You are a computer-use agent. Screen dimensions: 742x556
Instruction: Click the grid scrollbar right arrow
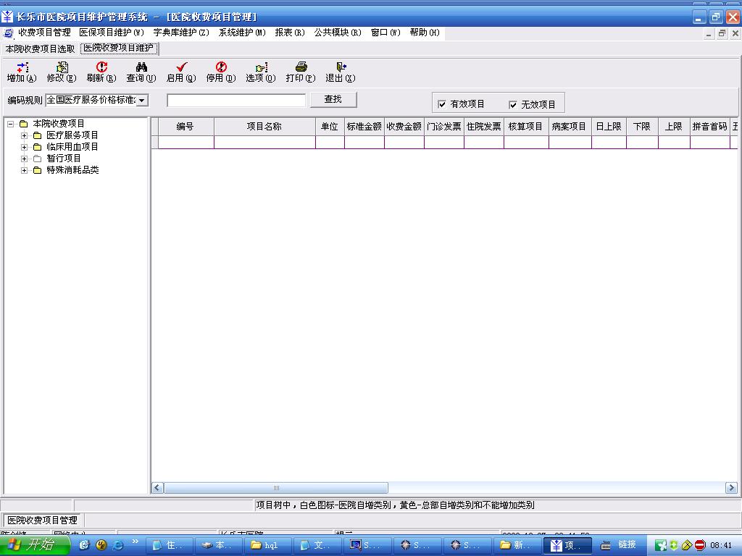click(x=731, y=487)
